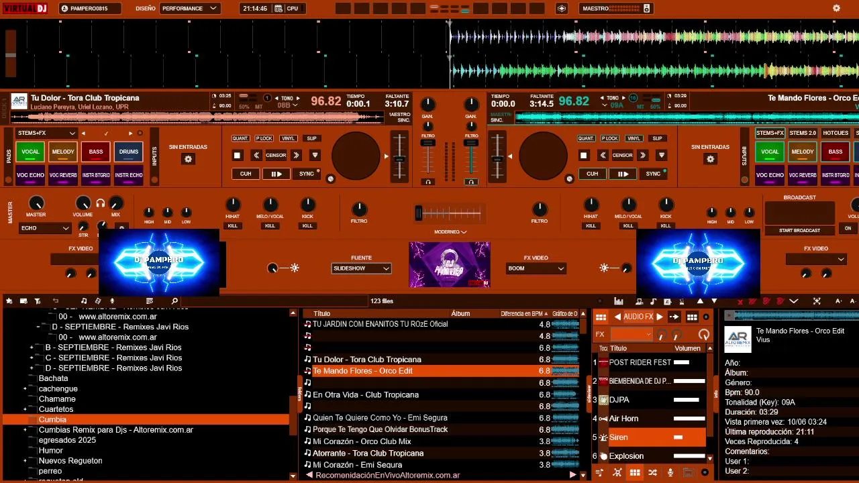Click right deck play/pause button
Screen dimensions: 859x483
(622, 174)
